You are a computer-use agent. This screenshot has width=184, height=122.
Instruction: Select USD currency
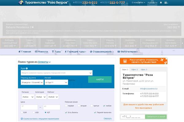33,113
